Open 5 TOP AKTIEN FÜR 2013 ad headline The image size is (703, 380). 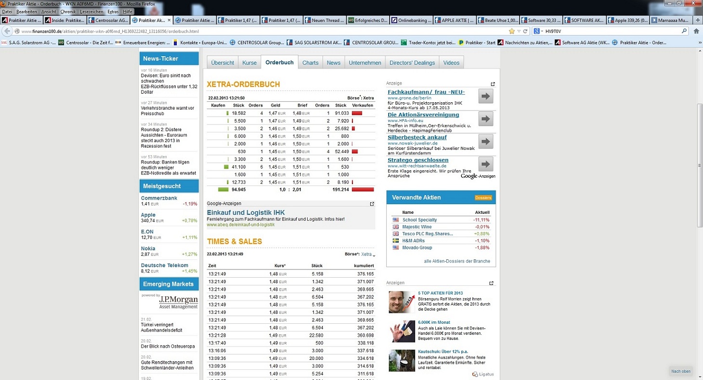pyautogui.click(x=441, y=293)
